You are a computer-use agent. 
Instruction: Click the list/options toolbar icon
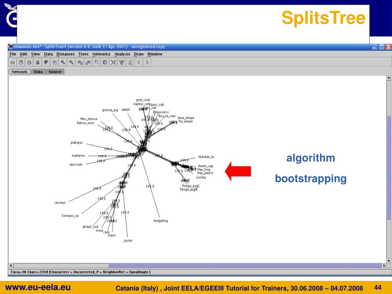(97, 62)
